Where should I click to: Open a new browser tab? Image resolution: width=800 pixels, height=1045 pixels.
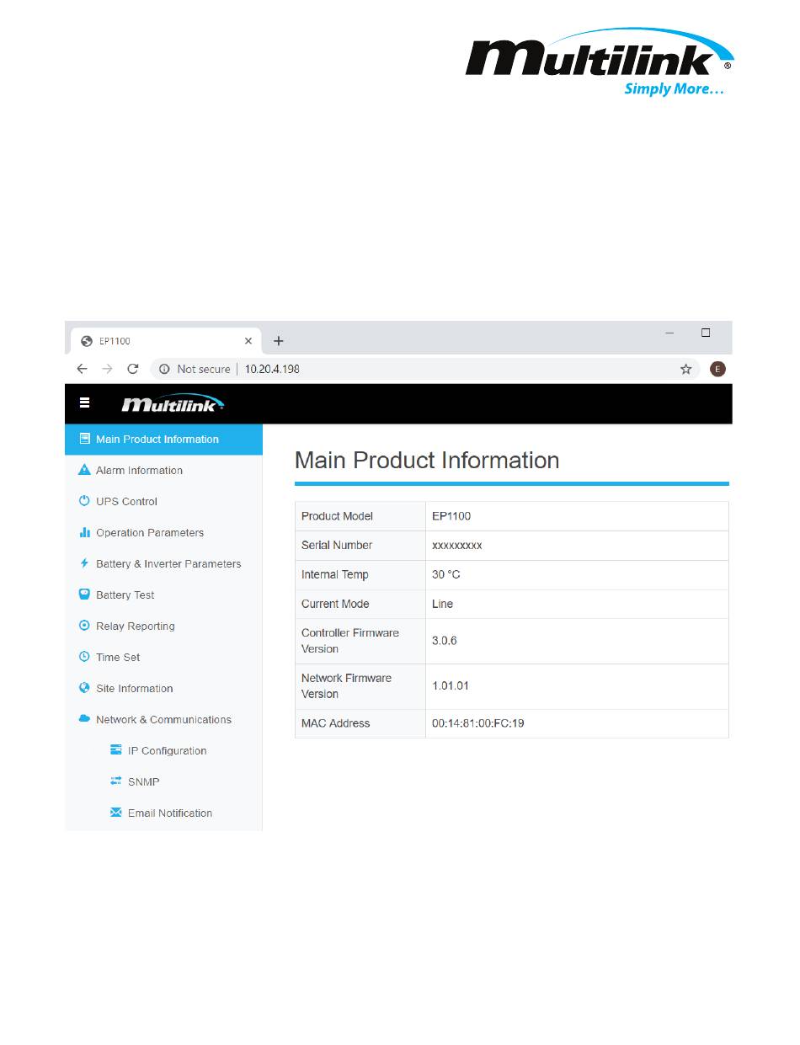point(279,341)
